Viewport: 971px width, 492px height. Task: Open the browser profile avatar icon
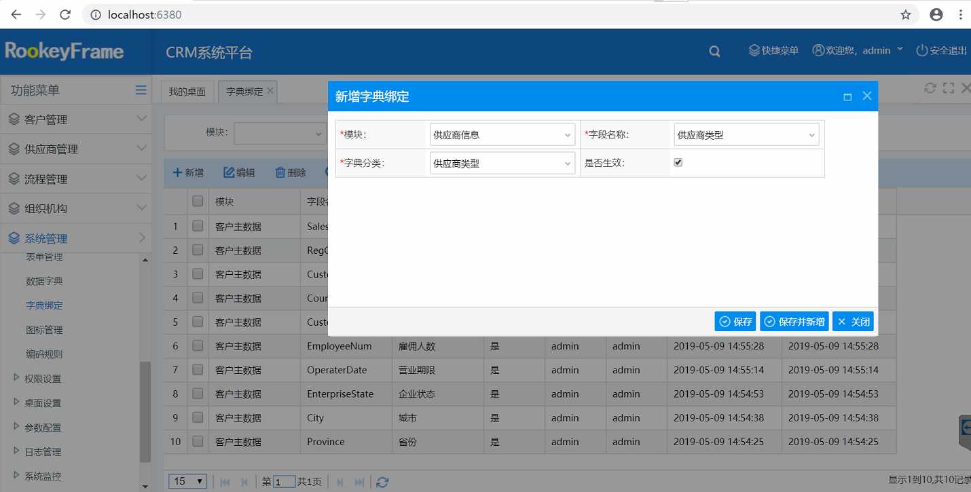pyautogui.click(x=936, y=14)
